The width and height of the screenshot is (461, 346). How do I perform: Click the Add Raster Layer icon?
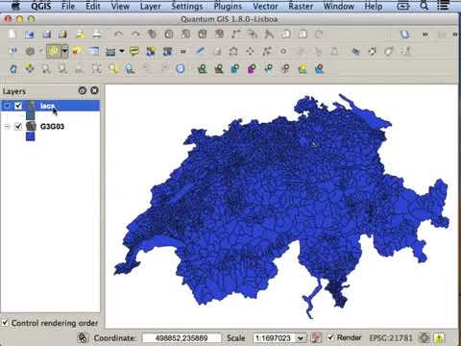(x=219, y=68)
